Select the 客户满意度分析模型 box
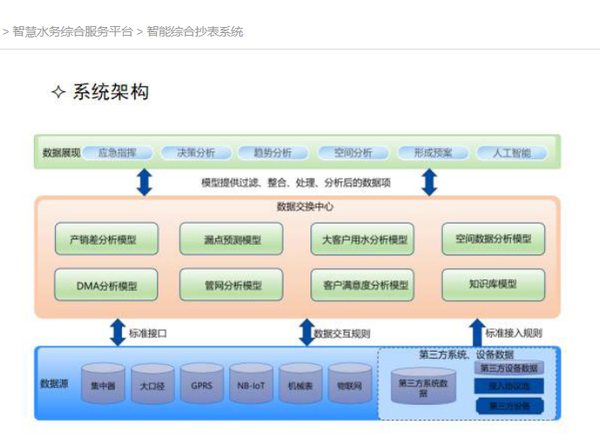This screenshot has width=600, height=444. (x=363, y=285)
